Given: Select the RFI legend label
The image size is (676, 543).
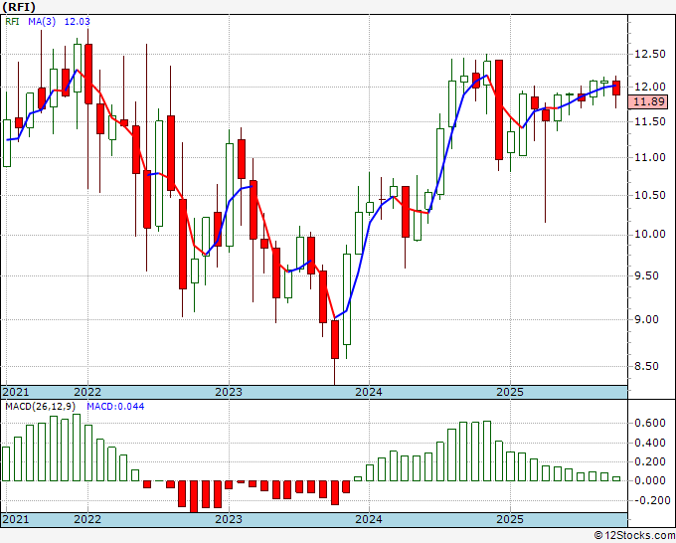Looking at the screenshot, I should click(x=12, y=21).
